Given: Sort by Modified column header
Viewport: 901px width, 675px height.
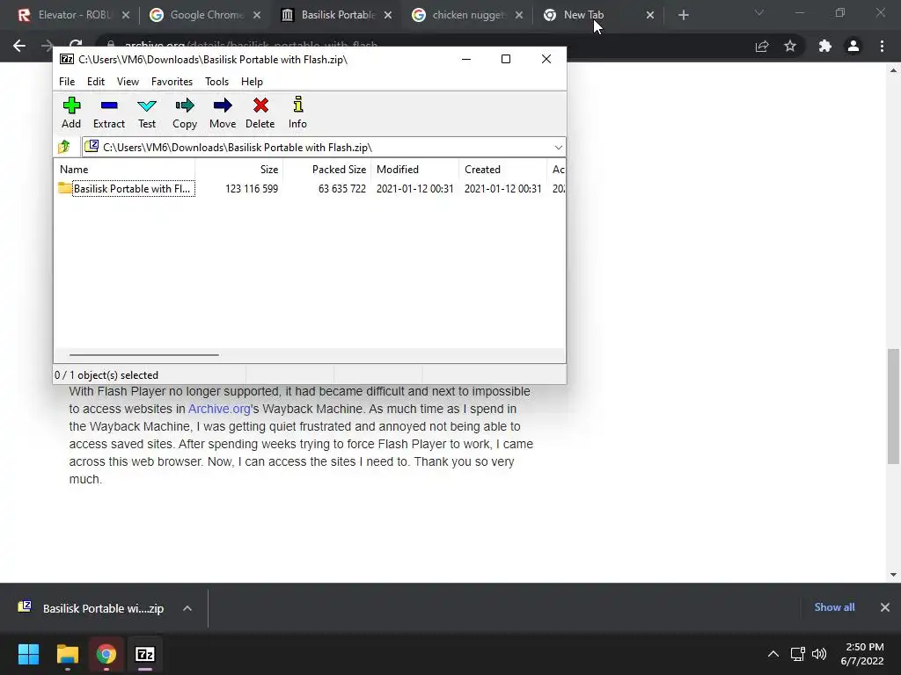Looking at the screenshot, I should click(x=415, y=170).
